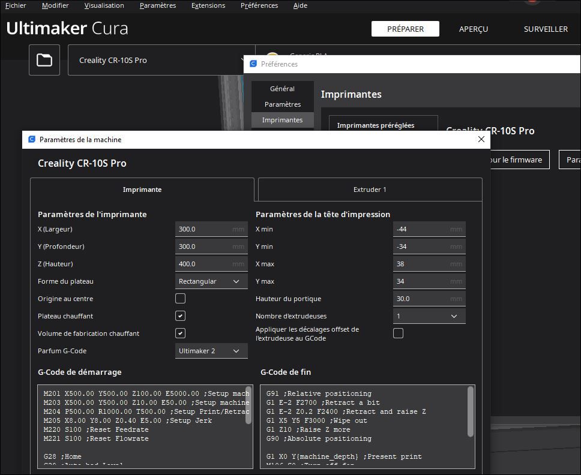Open the Modifier menu
The height and width of the screenshot is (475, 581).
[x=55, y=5]
